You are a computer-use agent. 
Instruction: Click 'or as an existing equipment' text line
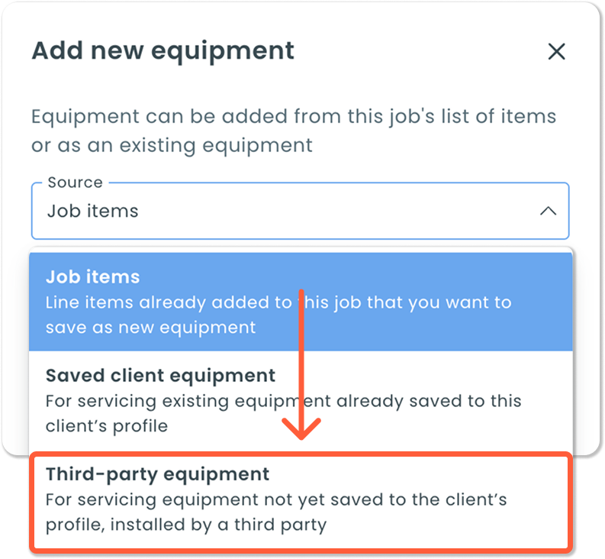point(172,146)
